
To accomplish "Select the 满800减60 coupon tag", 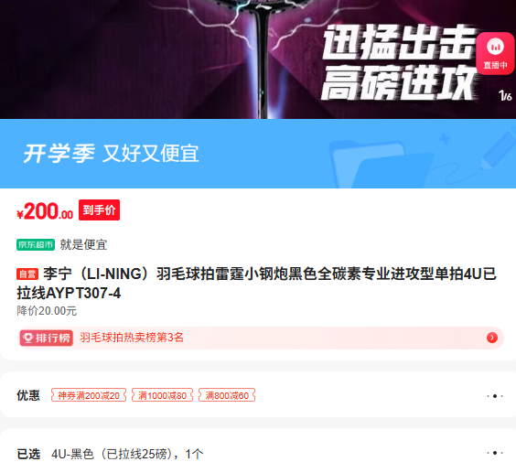I will (227, 395).
